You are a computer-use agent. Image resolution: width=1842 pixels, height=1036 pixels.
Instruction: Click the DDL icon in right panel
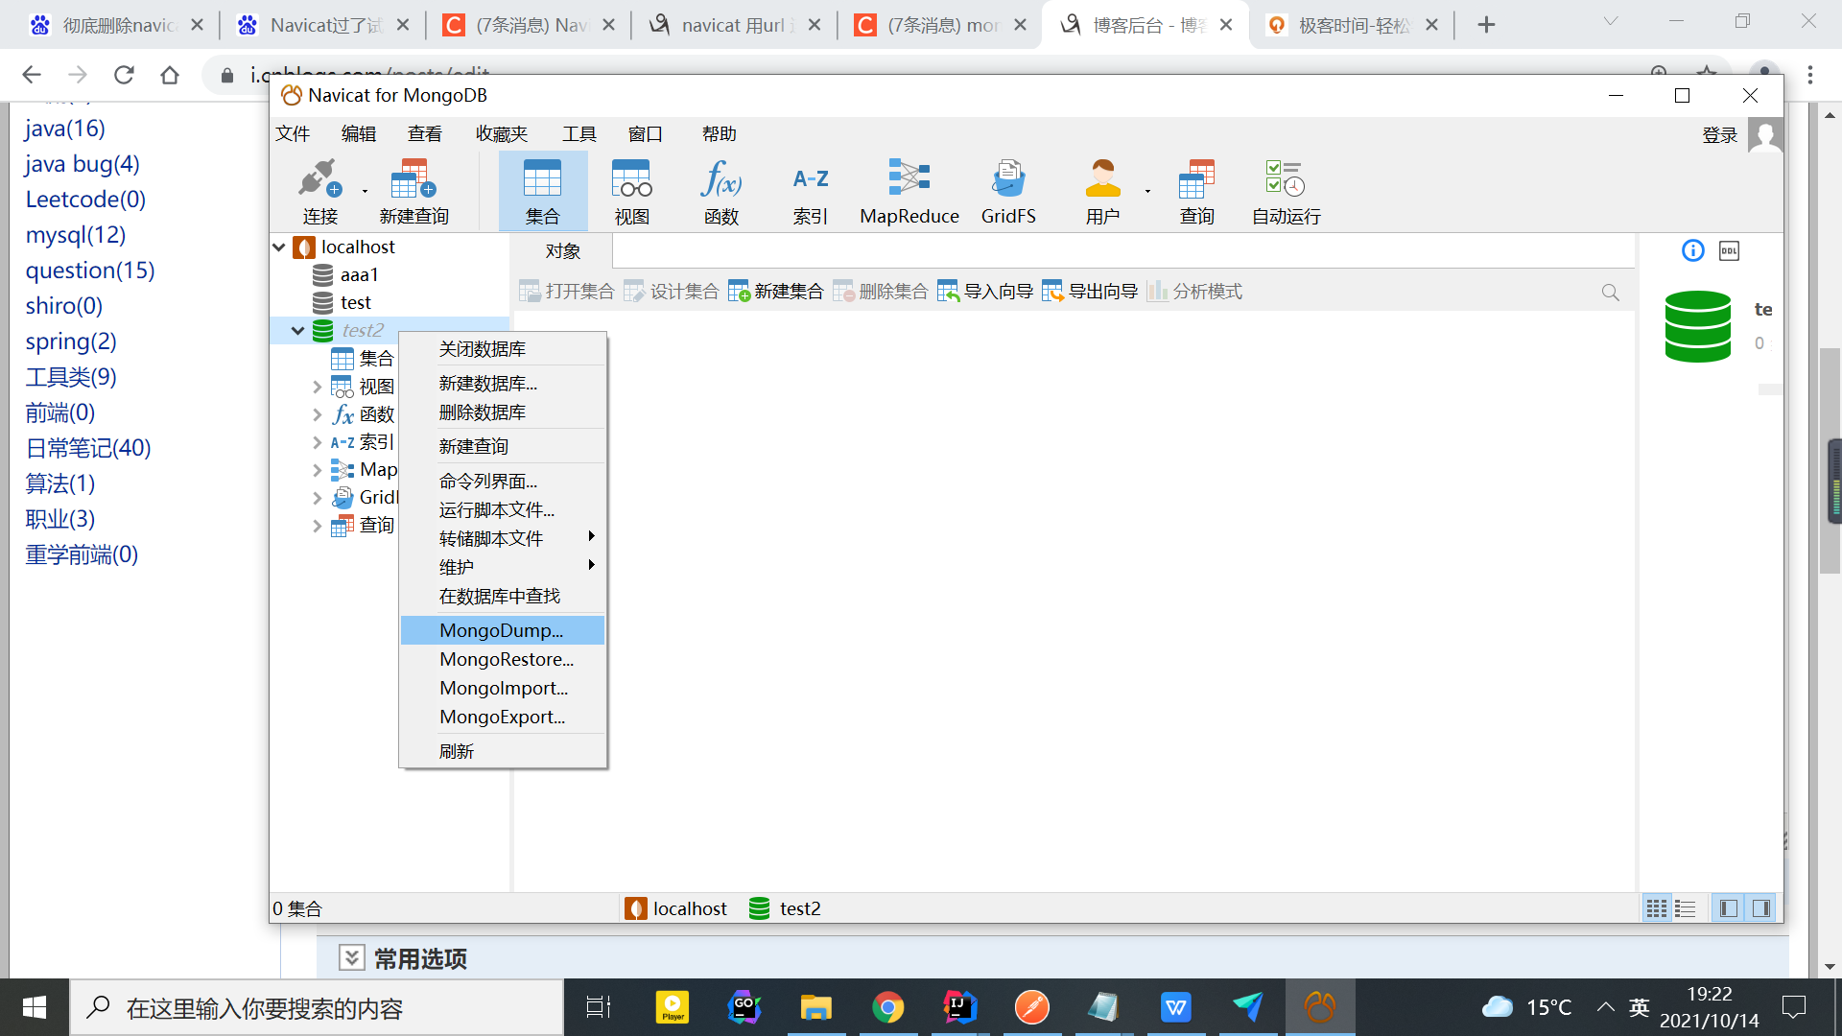pos(1729,250)
